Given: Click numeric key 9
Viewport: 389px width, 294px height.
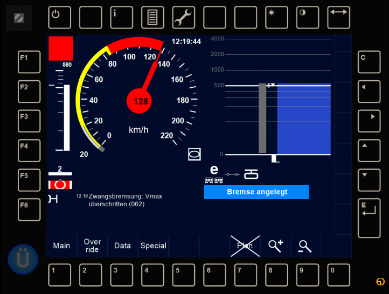Looking at the screenshot, I should [308, 275].
